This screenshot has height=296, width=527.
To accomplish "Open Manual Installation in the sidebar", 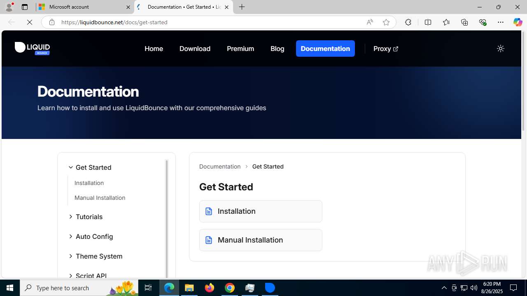I will click(x=100, y=198).
